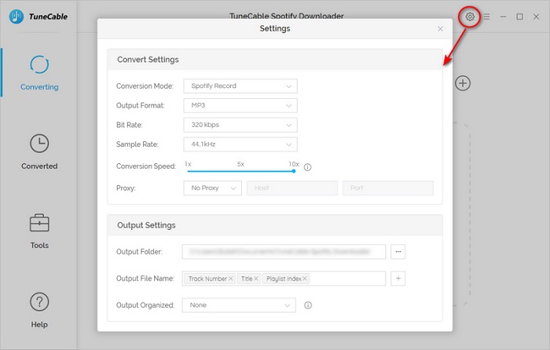
Task: Click the proxy Host input field
Action: tap(292, 188)
